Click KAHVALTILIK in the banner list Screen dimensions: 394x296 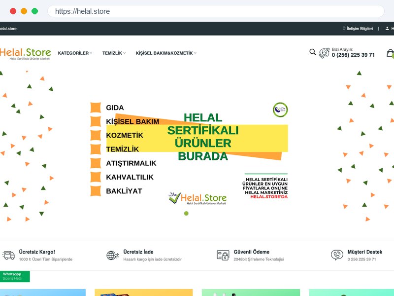(x=130, y=177)
